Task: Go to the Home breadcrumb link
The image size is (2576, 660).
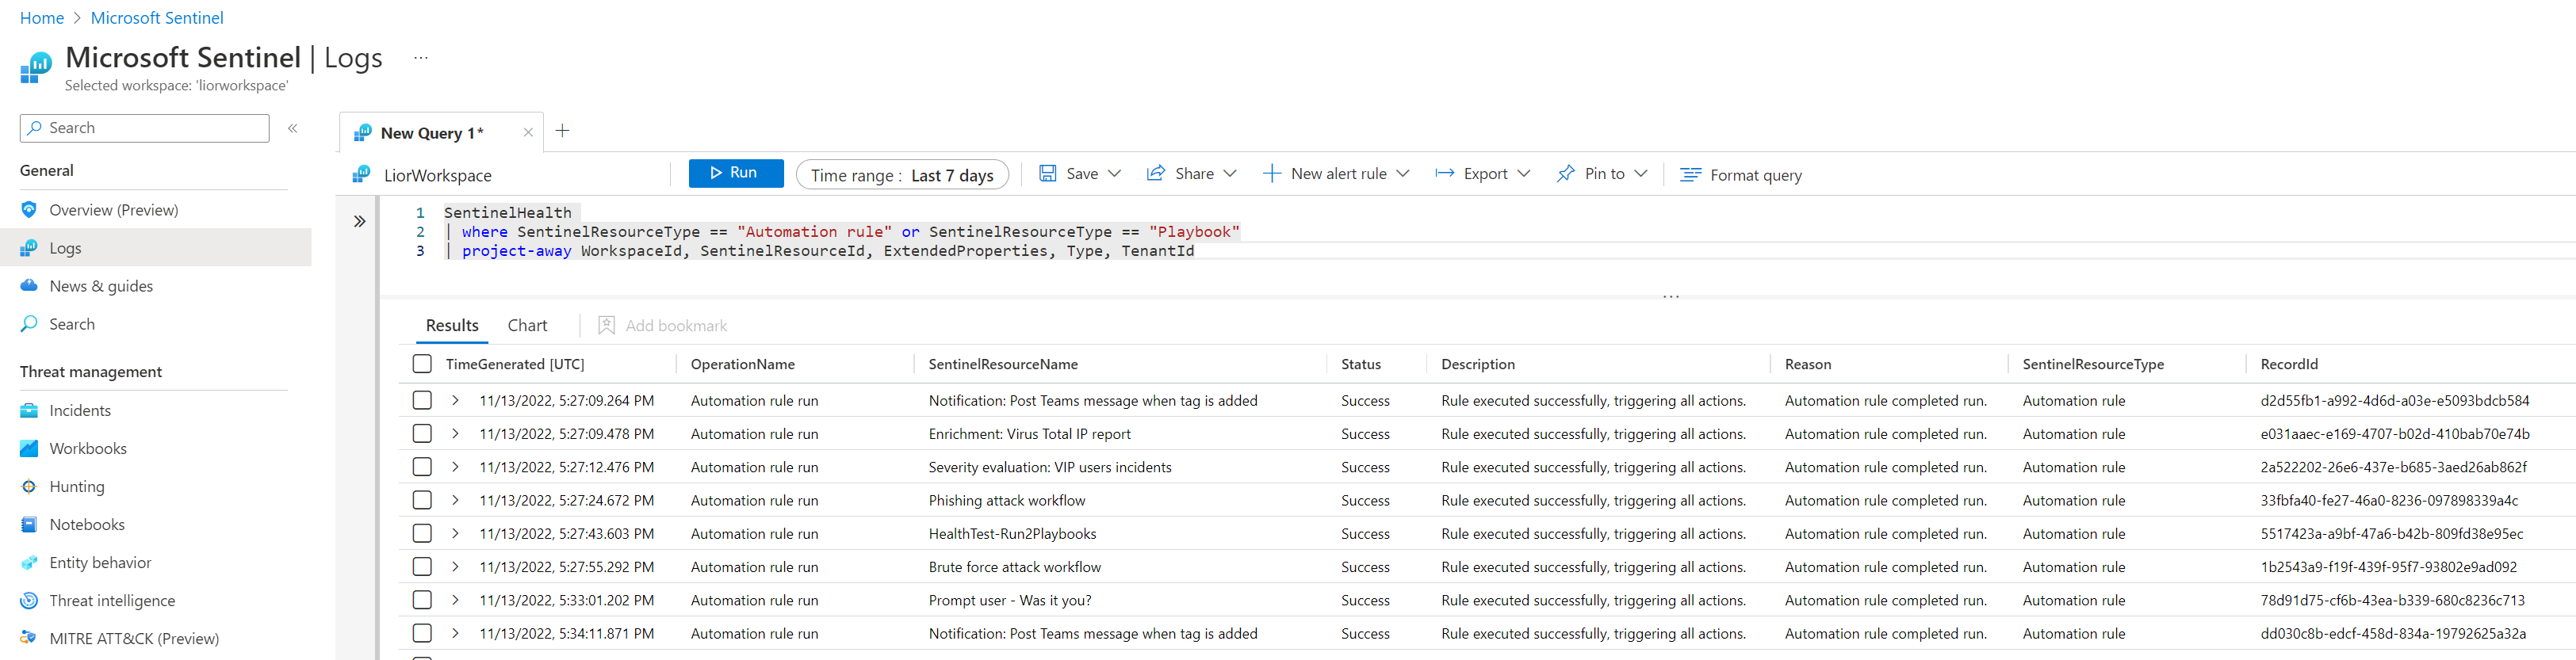Action: click(x=41, y=18)
